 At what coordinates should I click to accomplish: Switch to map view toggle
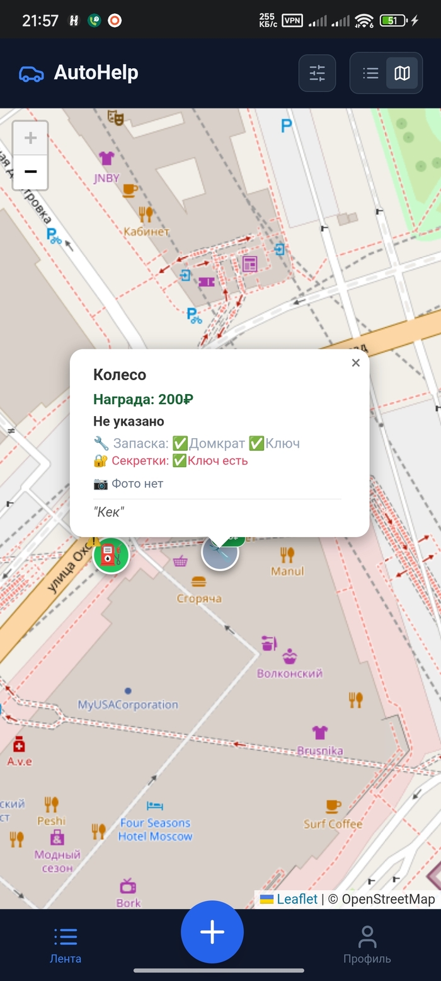point(402,73)
